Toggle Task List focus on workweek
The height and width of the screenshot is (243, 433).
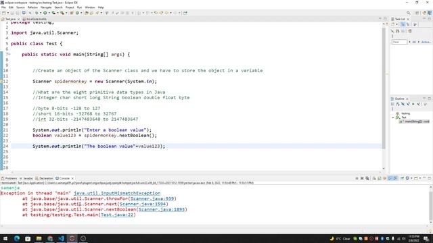click(415, 24)
